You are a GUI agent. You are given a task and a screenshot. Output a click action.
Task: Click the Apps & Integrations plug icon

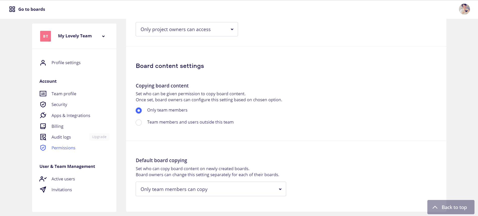pyautogui.click(x=43, y=115)
